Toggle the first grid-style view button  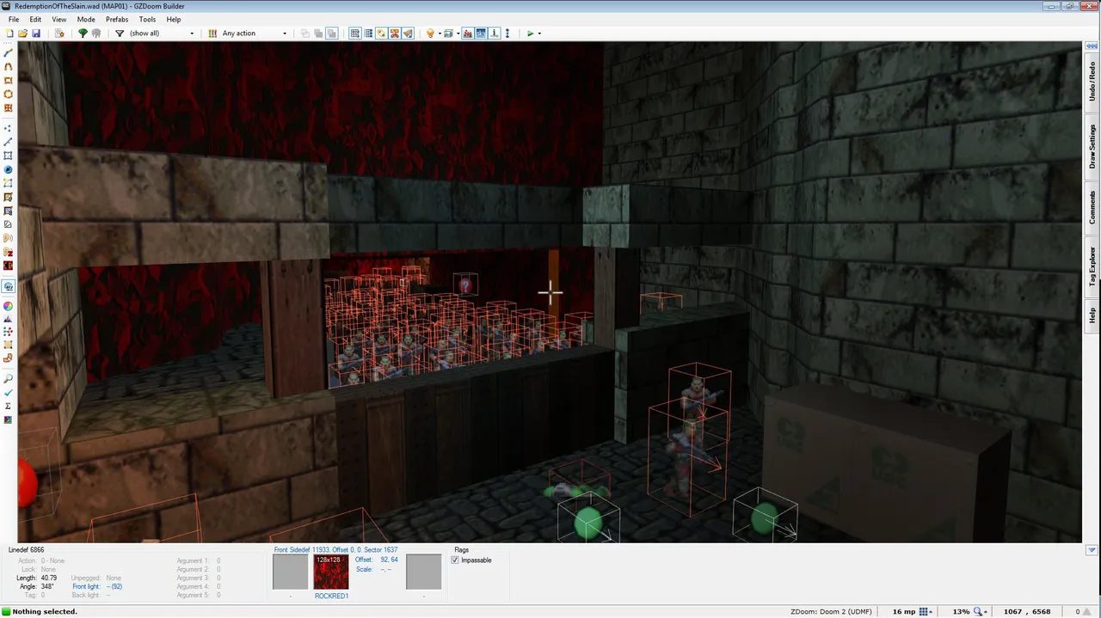[x=354, y=34]
